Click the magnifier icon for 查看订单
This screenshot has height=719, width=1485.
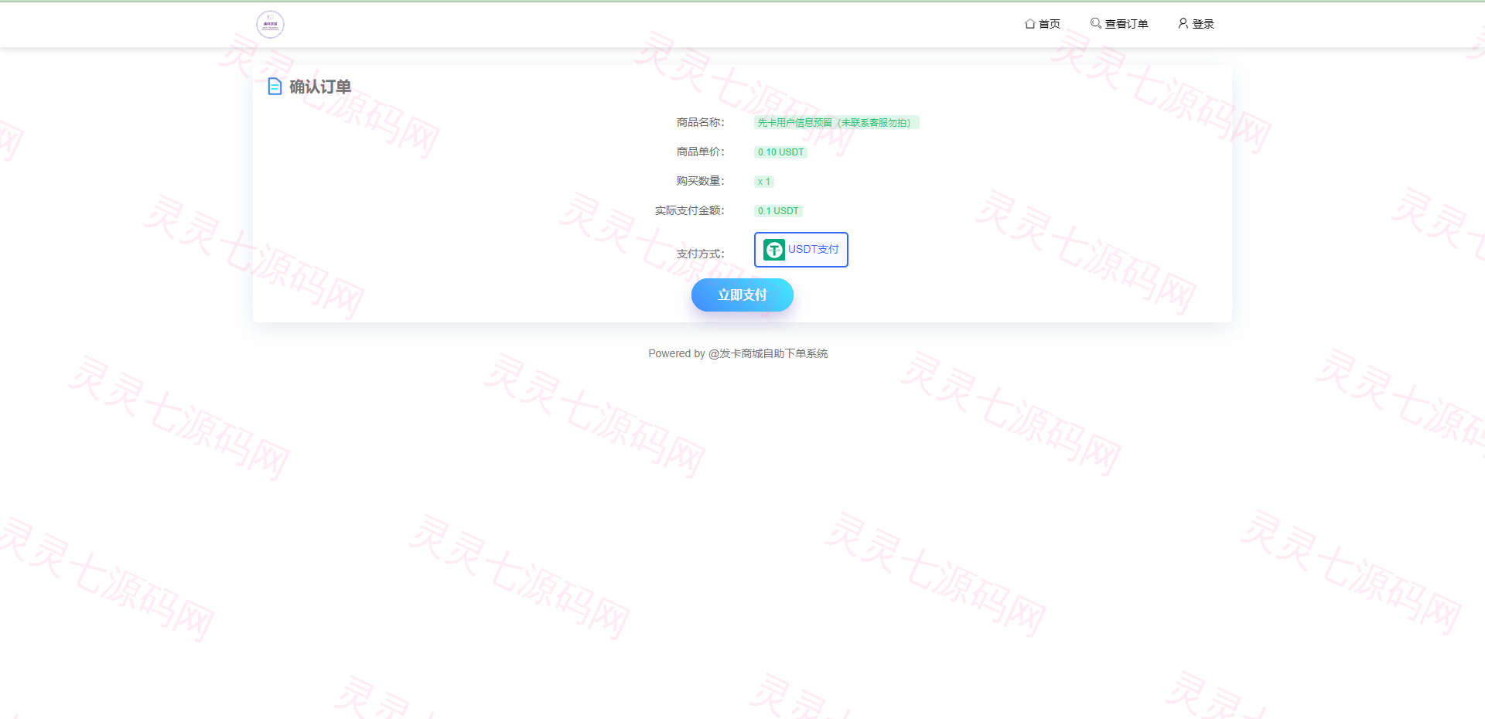[x=1096, y=23]
